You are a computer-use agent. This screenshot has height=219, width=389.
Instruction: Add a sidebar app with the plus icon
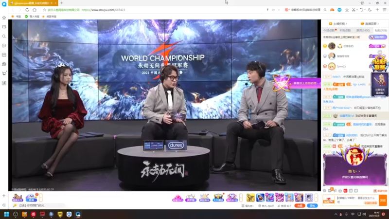coord(4,196)
